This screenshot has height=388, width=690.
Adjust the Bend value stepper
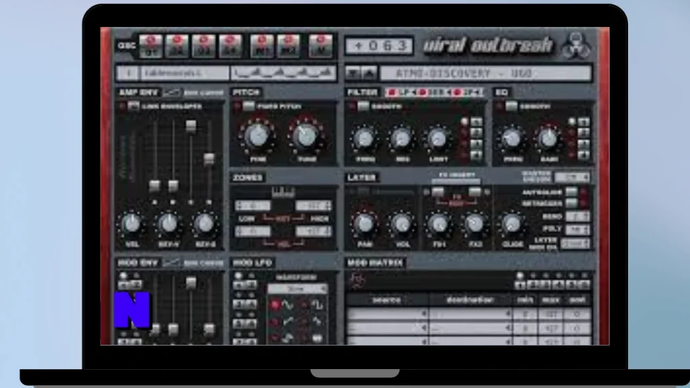577,216
